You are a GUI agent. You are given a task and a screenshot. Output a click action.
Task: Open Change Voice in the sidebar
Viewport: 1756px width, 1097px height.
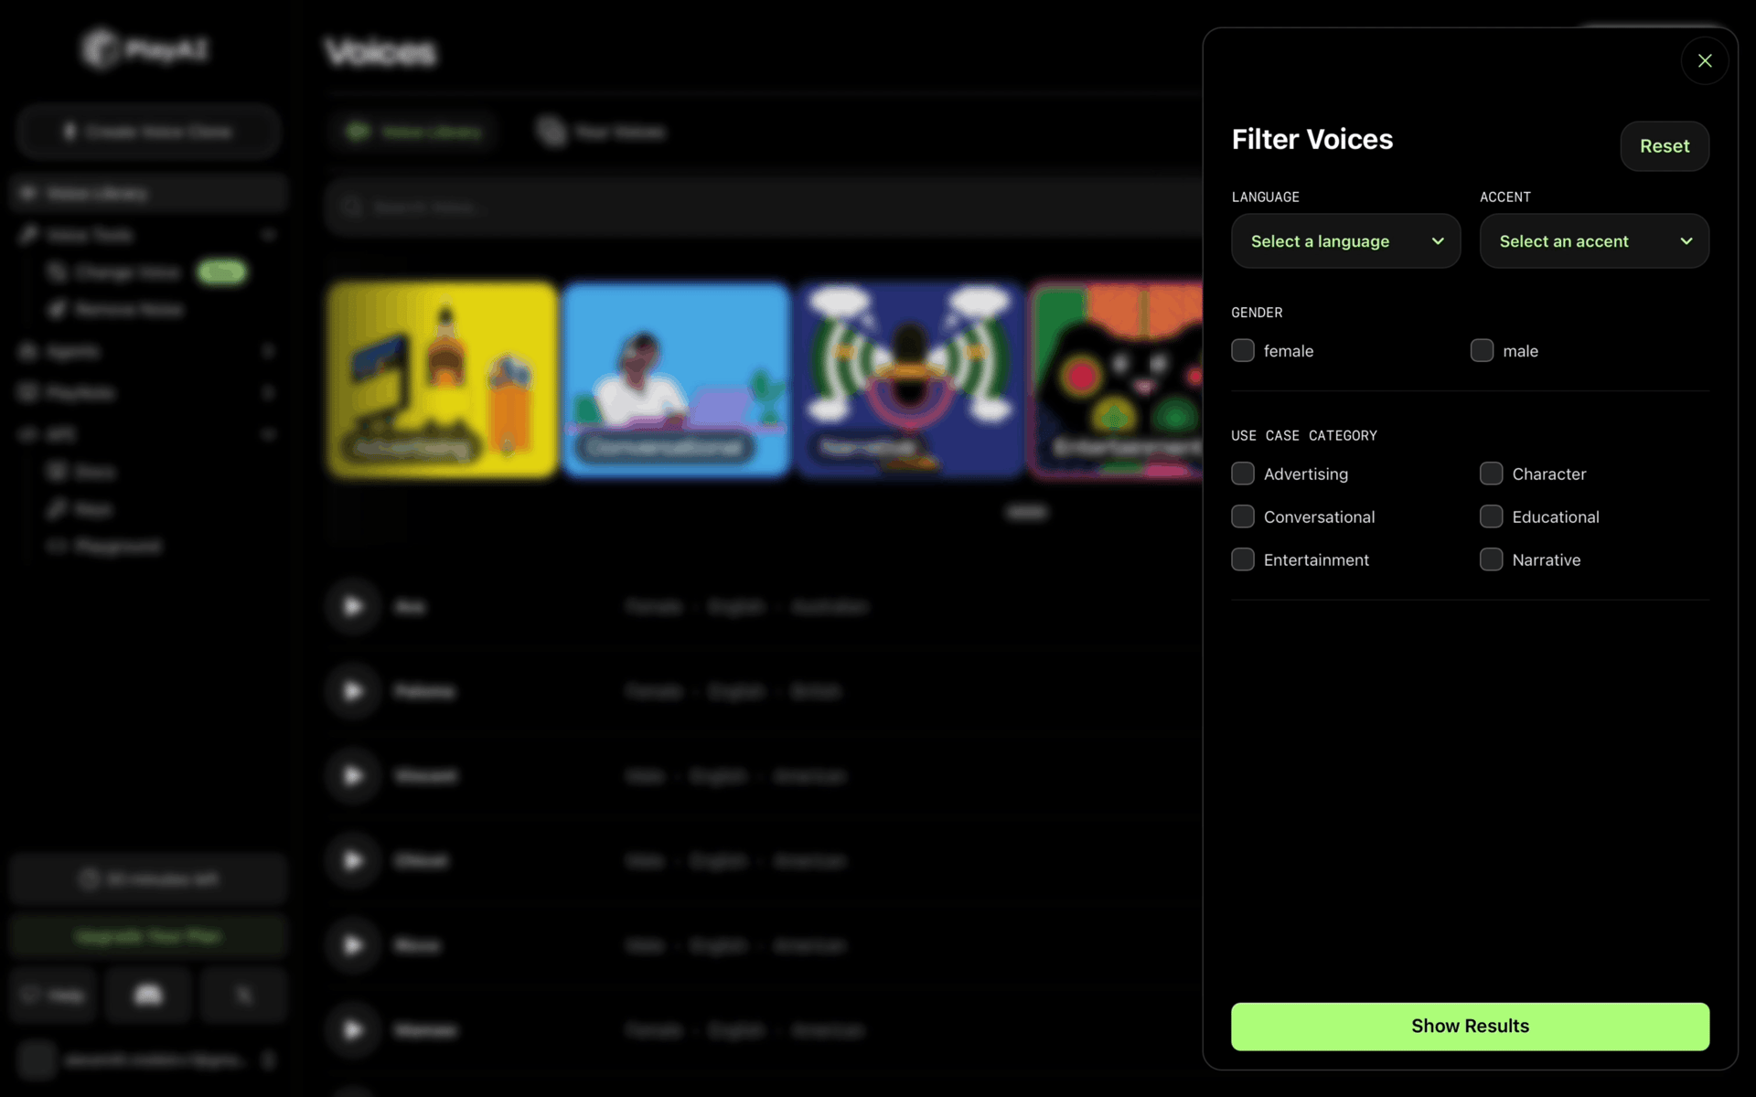click(146, 272)
